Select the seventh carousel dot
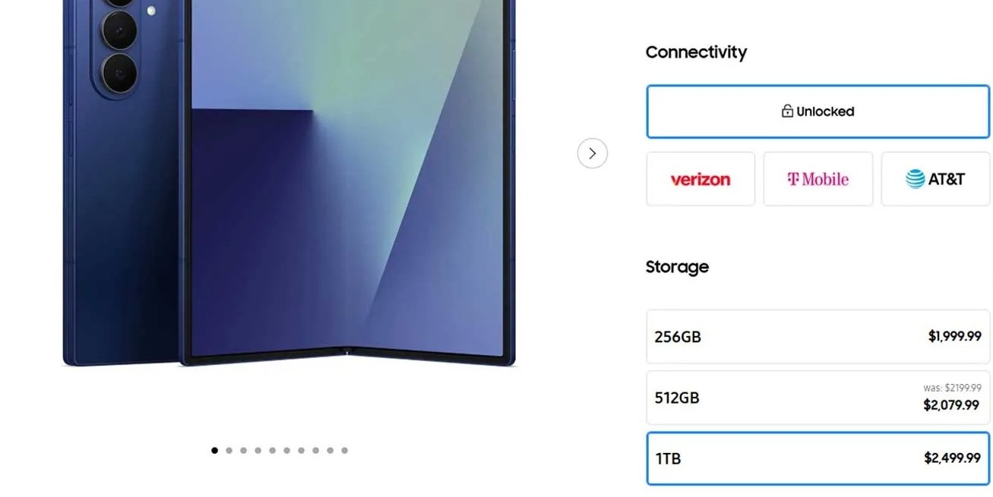 click(301, 450)
